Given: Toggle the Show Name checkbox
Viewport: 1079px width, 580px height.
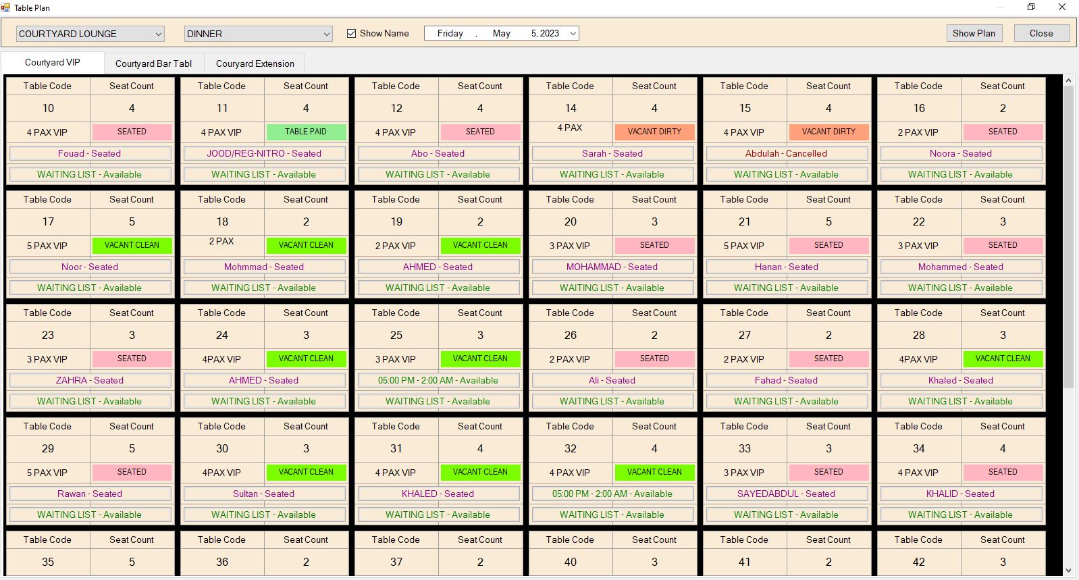Looking at the screenshot, I should (351, 33).
